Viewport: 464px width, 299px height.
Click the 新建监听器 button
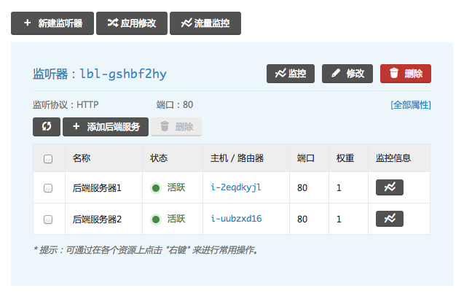tap(52, 23)
